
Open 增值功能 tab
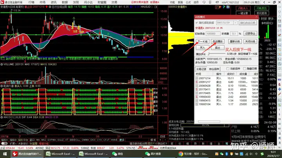(44, 144)
